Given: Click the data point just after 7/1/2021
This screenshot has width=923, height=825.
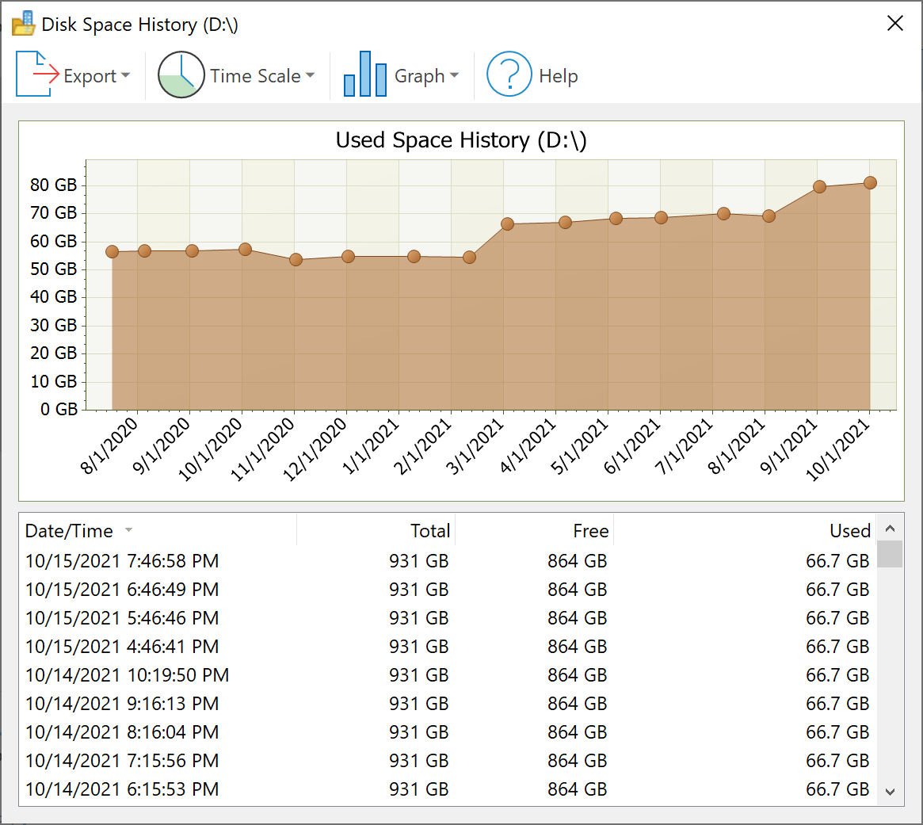Looking at the screenshot, I should [x=724, y=214].
